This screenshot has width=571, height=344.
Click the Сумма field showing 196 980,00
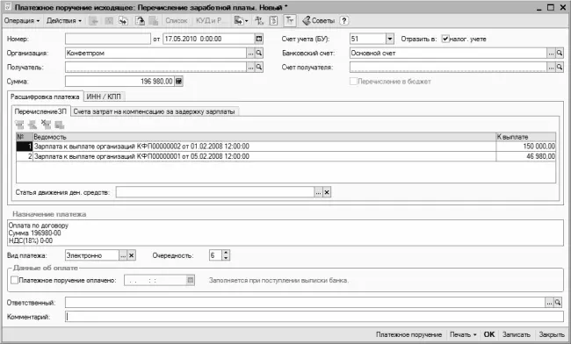click(x=119, y=81)
